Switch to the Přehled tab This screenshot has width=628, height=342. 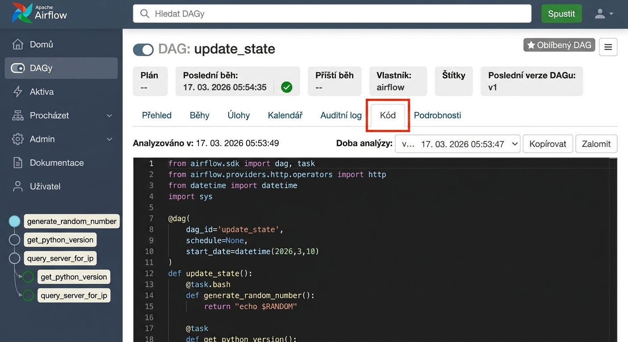[157, 115]
